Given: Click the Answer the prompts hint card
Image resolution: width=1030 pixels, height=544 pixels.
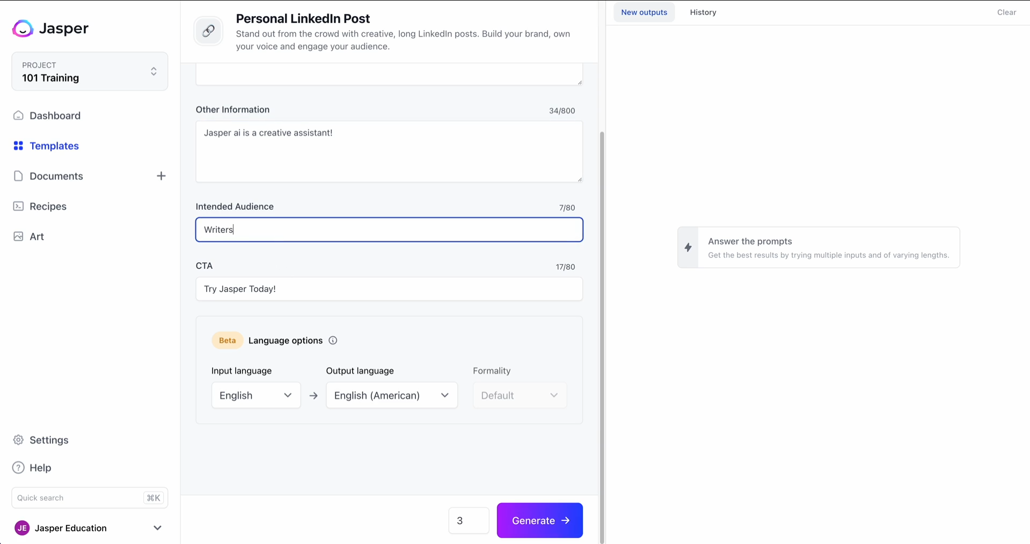Looking at the screenshot, I should 819,247.
